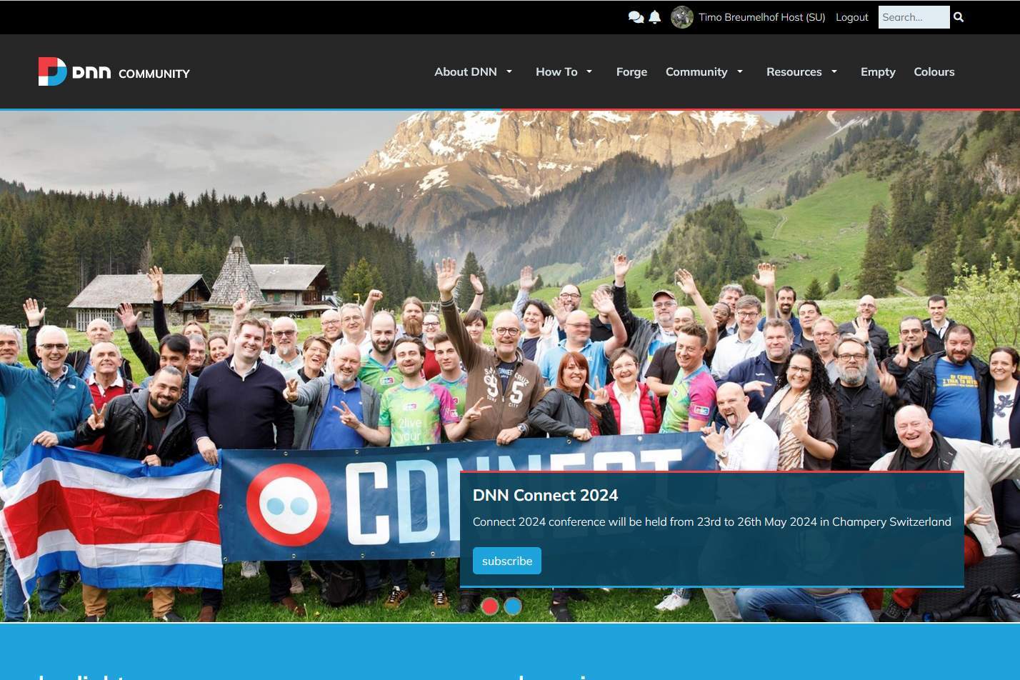Open the How To menu

556,71
